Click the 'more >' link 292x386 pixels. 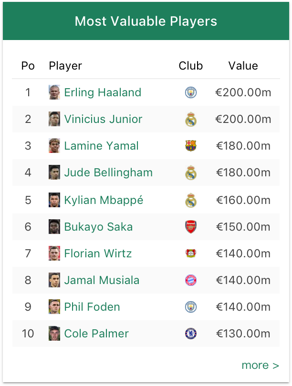[260, 365]
